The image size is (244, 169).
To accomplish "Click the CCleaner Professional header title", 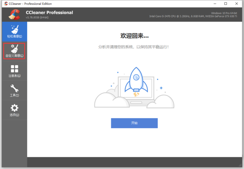I will point(49,12).
